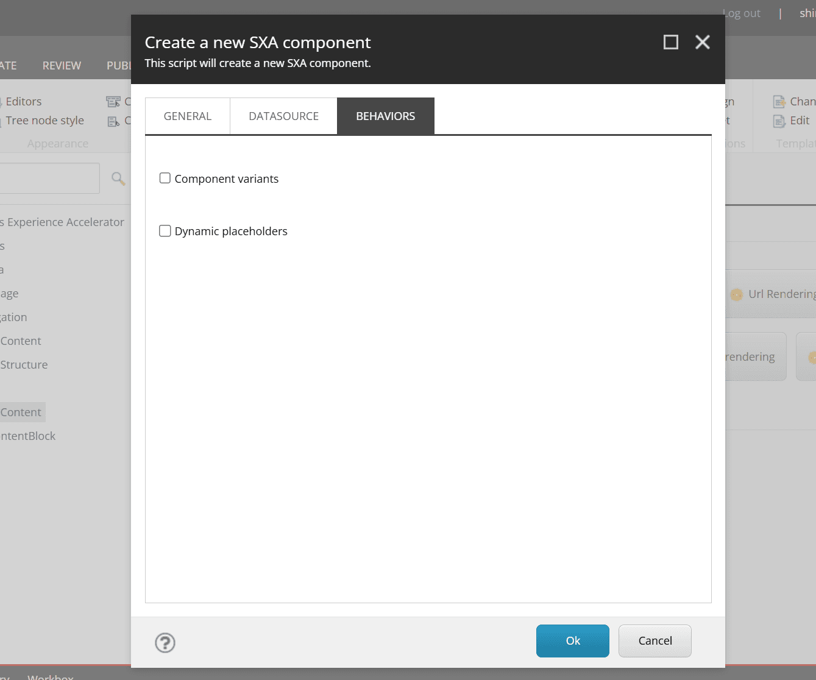
Task: Switch to the General tab
Action: coord(188,116)
